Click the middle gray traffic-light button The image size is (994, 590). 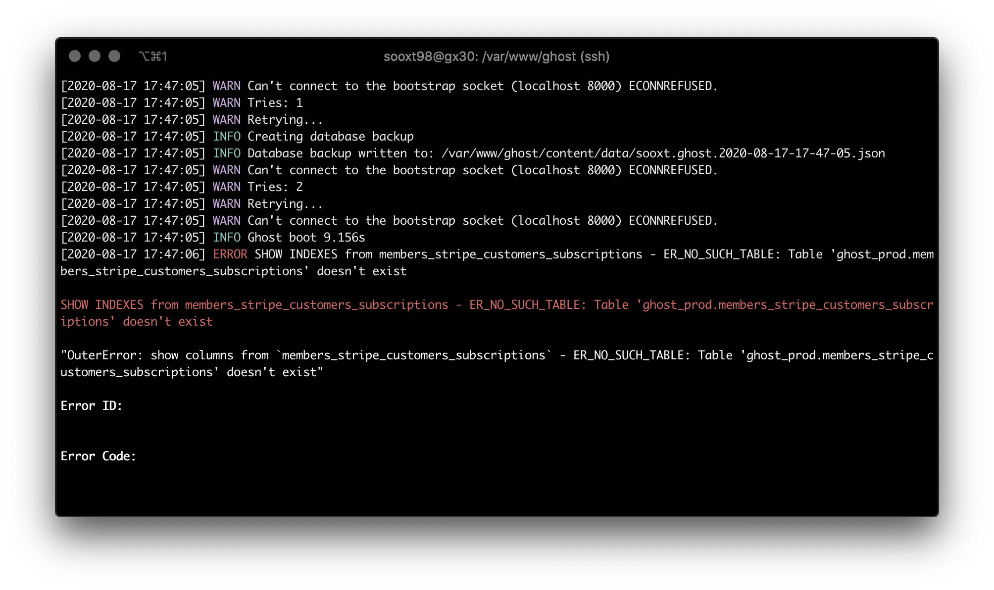point(95,56)
